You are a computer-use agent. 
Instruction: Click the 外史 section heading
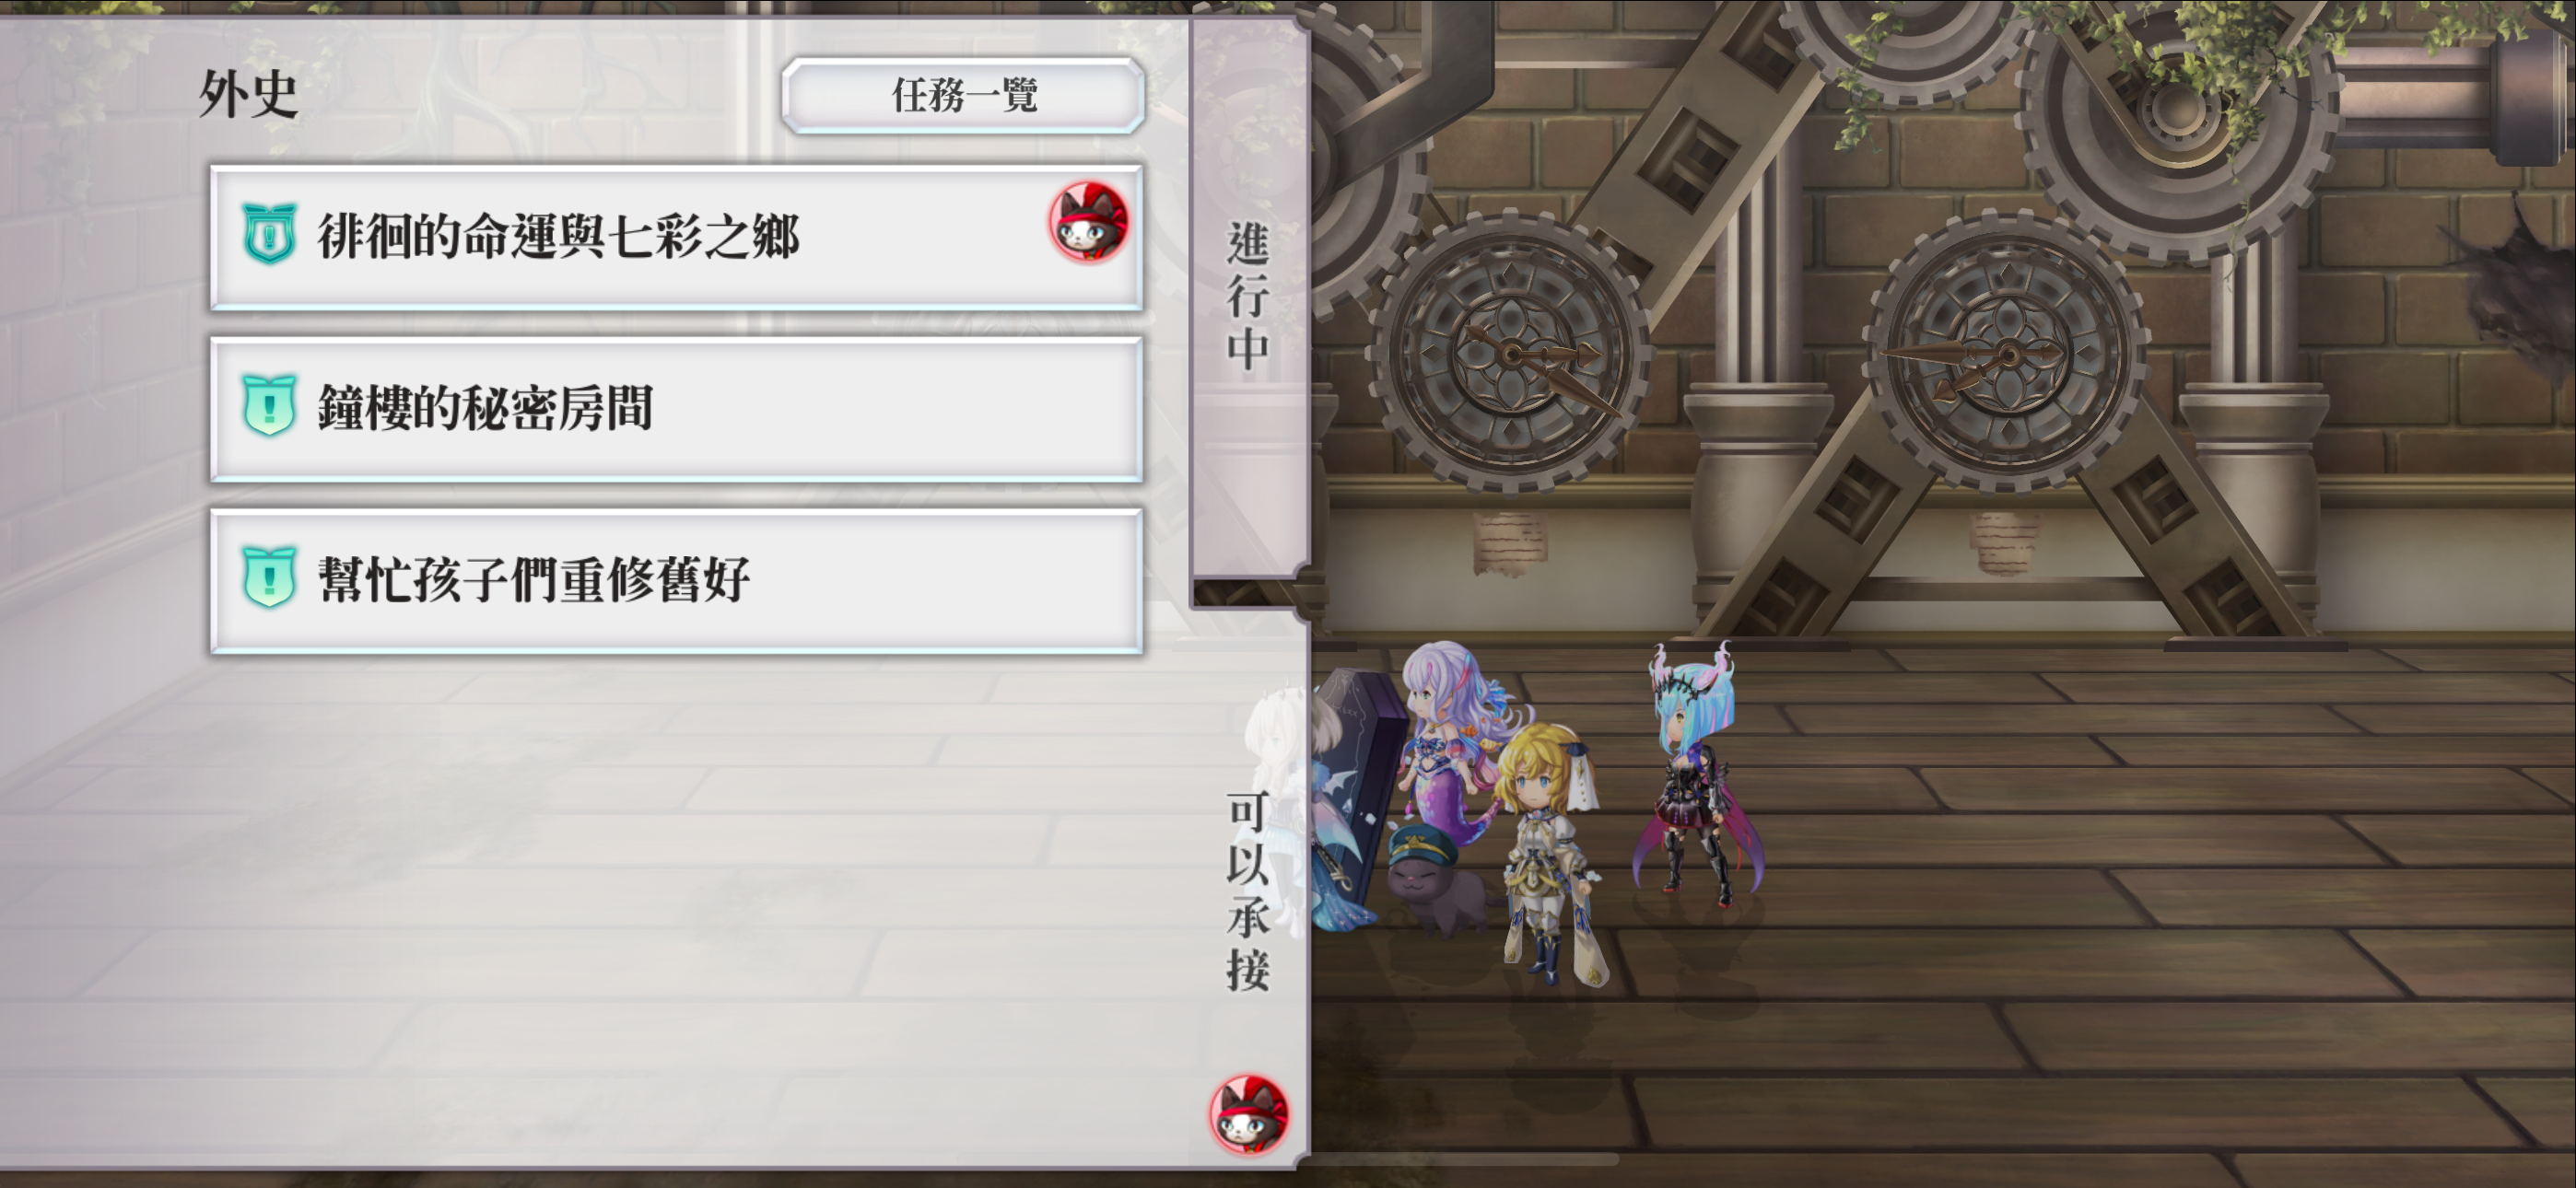click(x=248, y=95)
